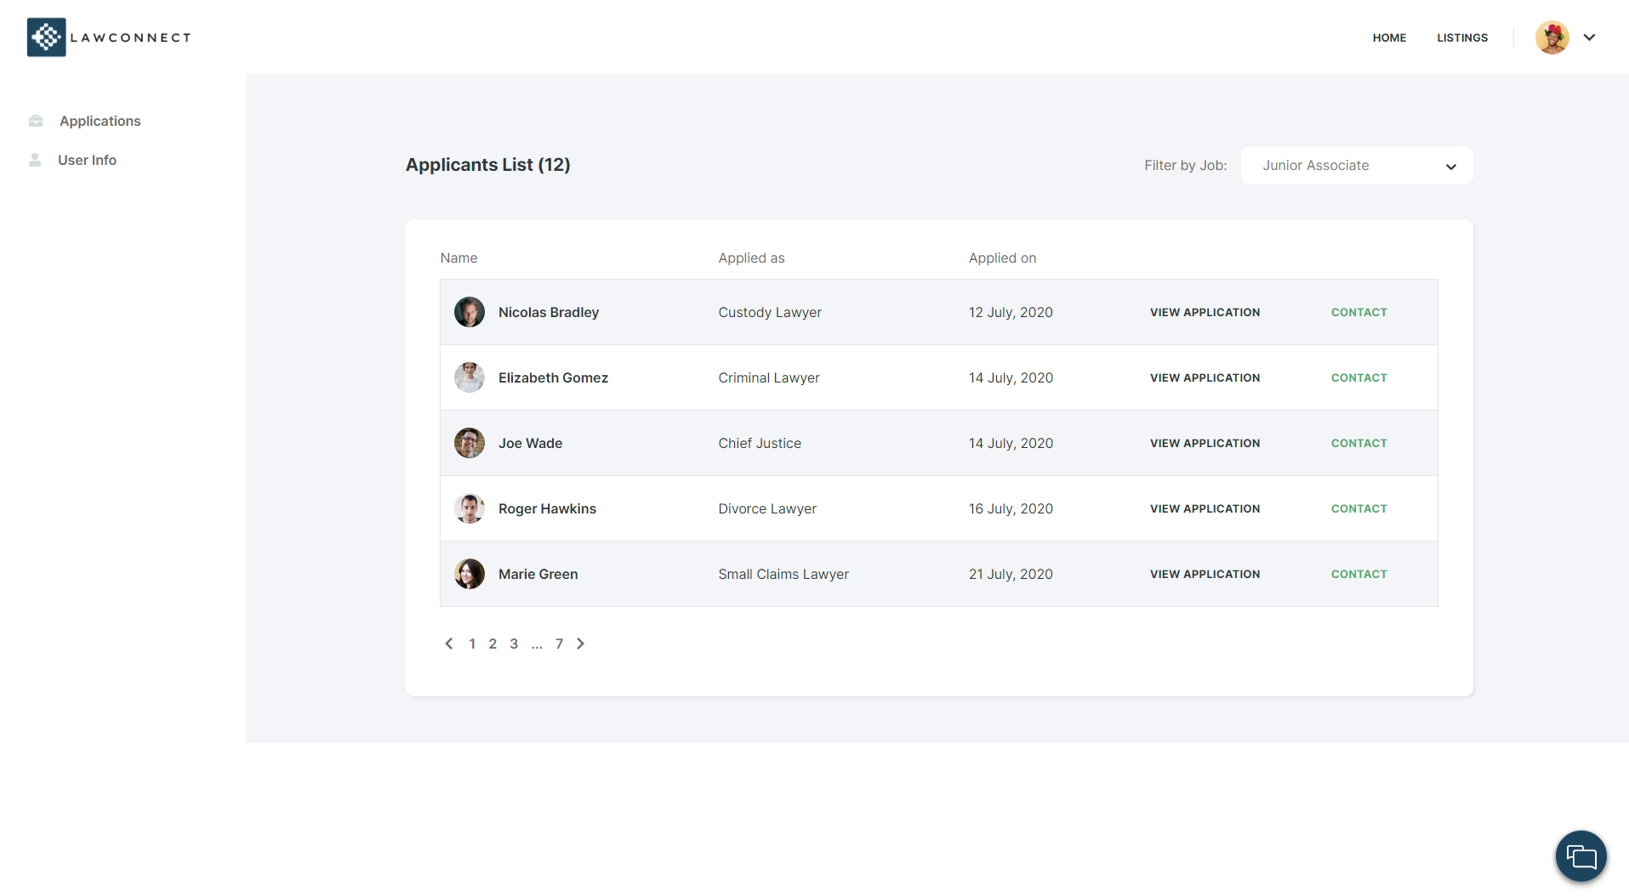The image size is (1629, 896).
Task: Click the Applied as column header
Action: 751,258
